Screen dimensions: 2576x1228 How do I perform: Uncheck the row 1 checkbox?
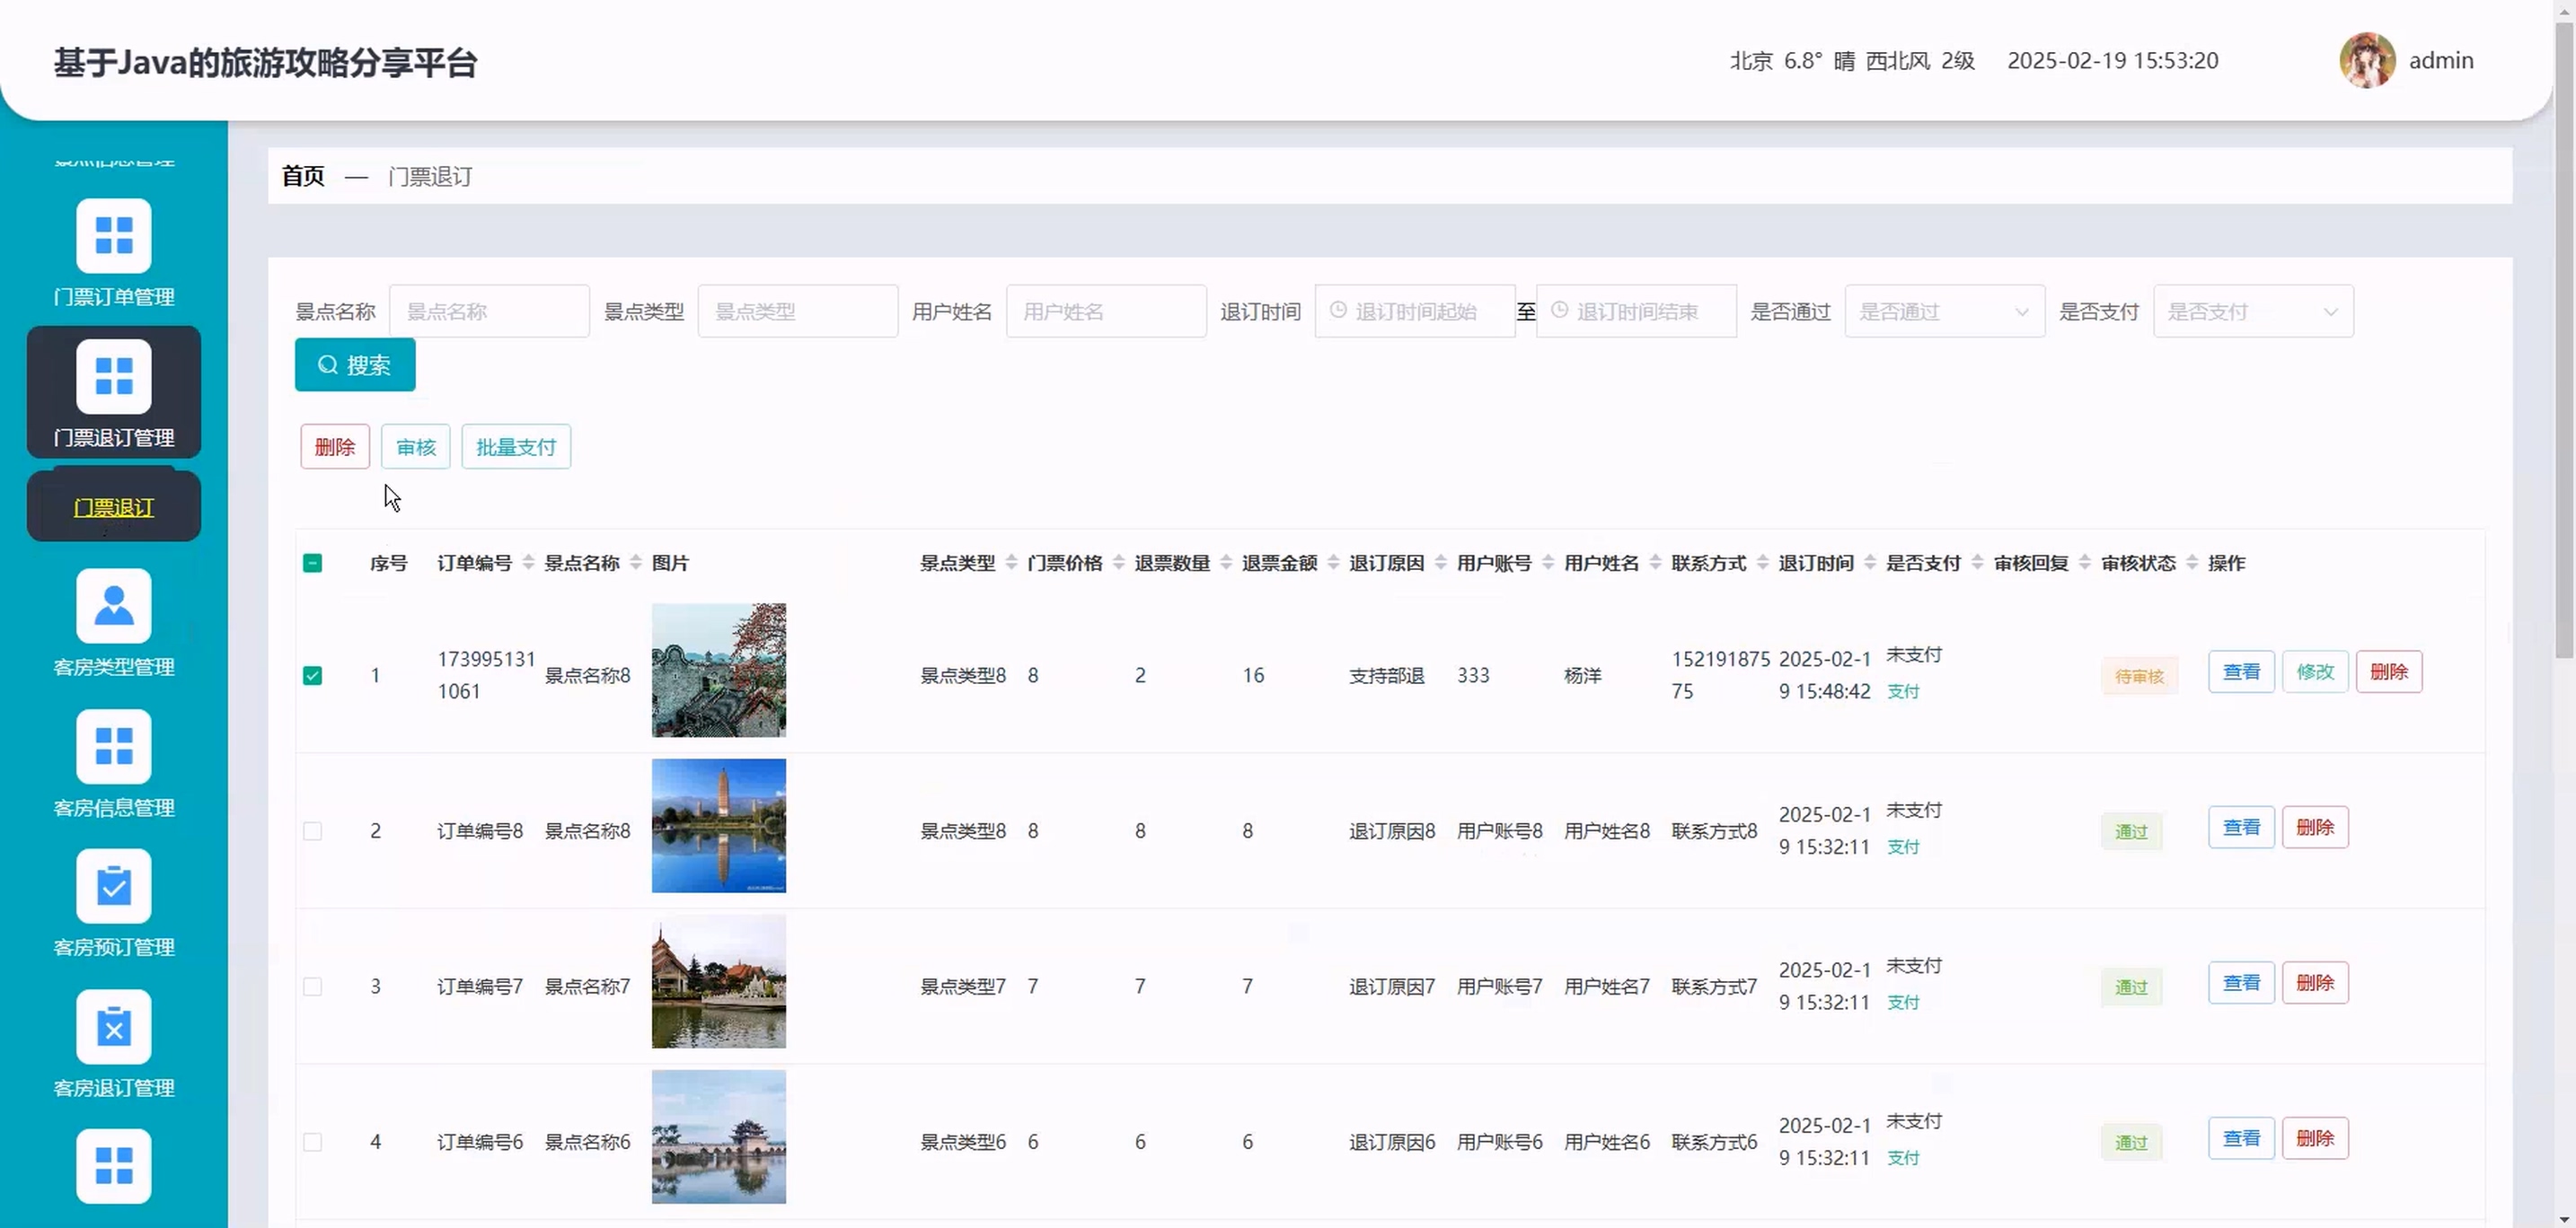click(312, 675)
